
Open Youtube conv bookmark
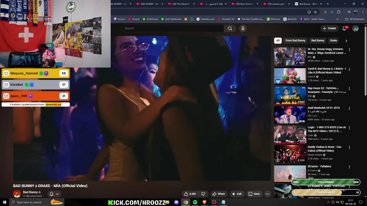205,19
